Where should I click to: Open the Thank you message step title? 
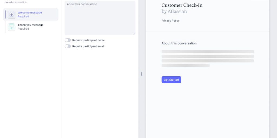[x=31, y=25]
